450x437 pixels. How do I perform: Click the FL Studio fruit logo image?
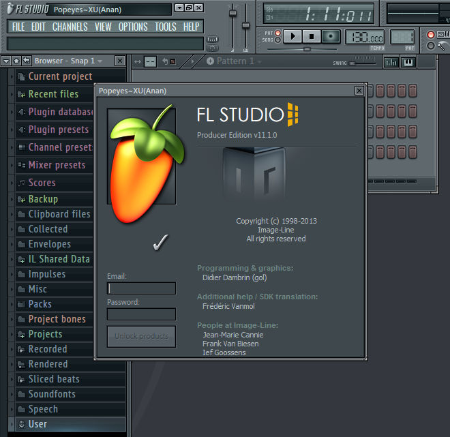pyautogui.click(x=145, y=164)
